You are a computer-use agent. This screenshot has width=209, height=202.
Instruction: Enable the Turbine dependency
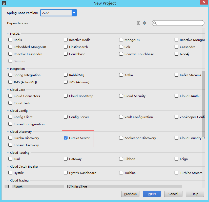(x=121, y=173)
